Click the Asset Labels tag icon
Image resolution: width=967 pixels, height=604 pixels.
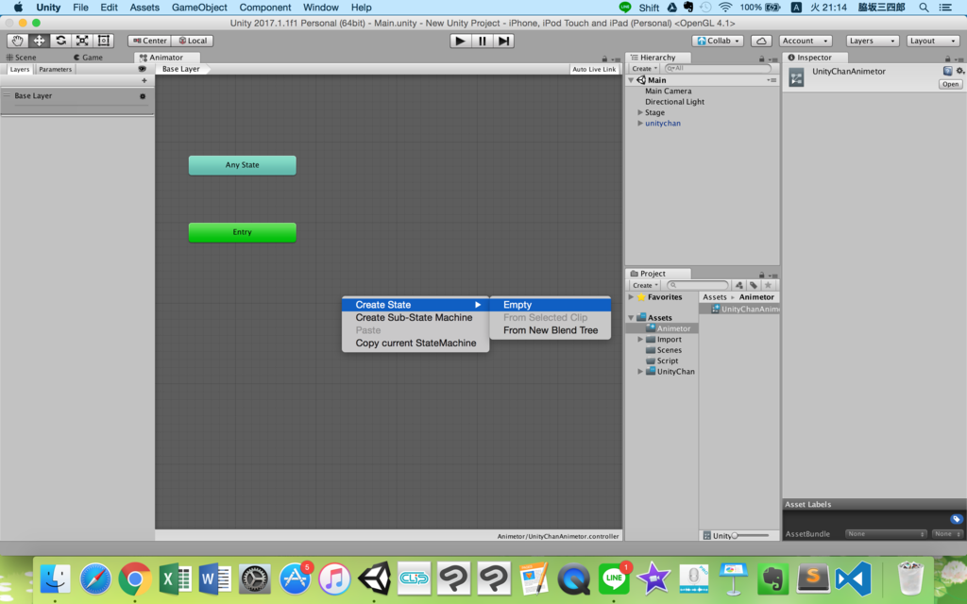(956, 519)
